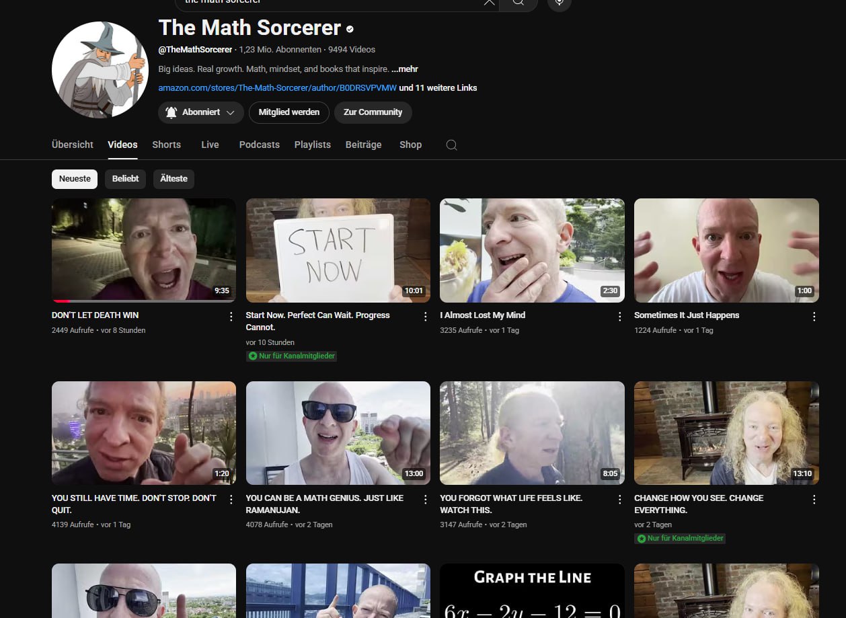Image resolution: width=846 pixels, height=618 pixels.
Task: Click the search submit magnifier button
Action: click(x=518, y=3)
